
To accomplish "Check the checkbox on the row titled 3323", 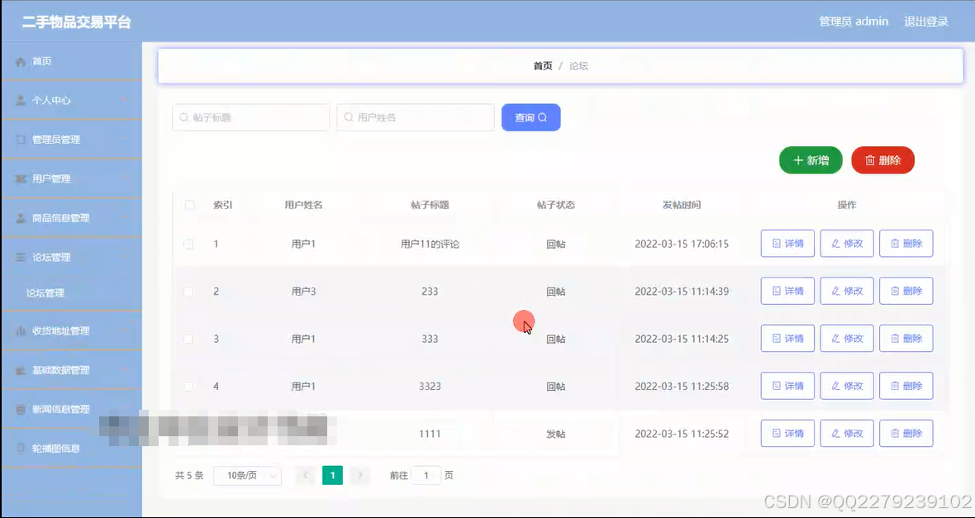I will tap(188, 386).
